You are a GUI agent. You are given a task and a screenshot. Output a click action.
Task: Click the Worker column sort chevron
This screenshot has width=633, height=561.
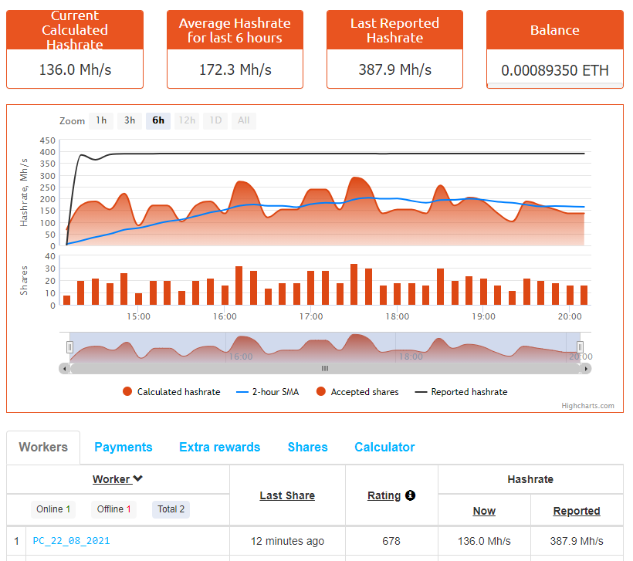tap(138, 479)
